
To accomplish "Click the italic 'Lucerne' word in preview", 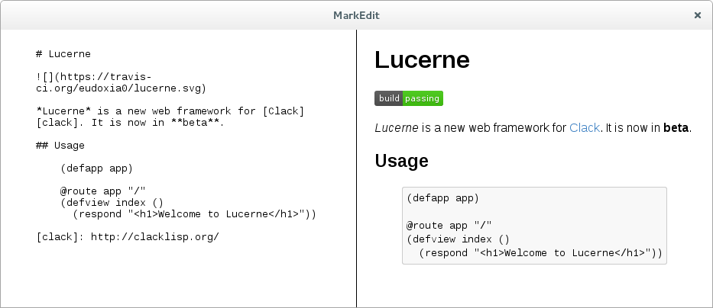I will (396, 128).
